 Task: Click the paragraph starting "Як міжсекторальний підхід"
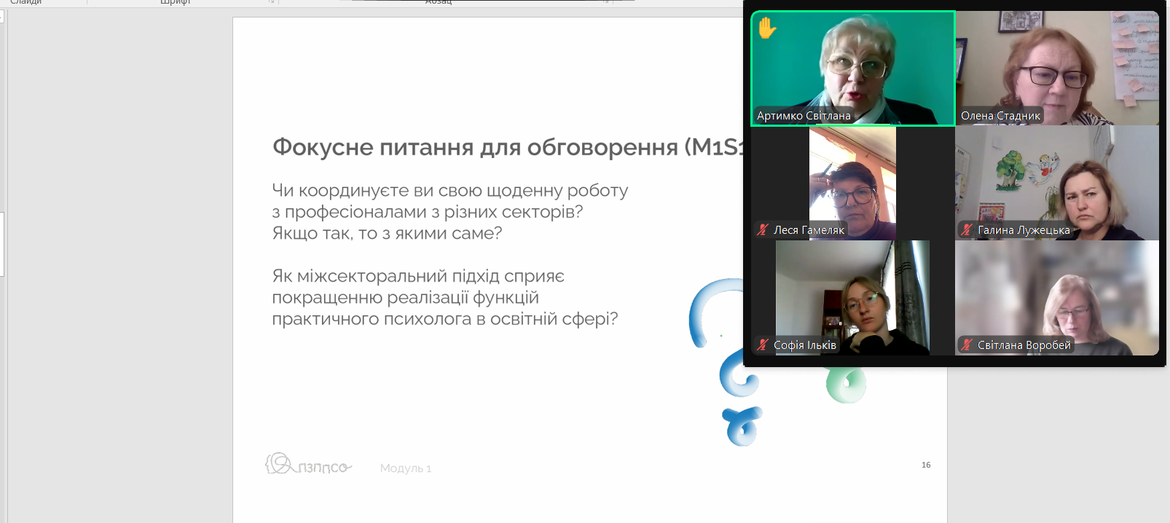click(x=444, y=297)
